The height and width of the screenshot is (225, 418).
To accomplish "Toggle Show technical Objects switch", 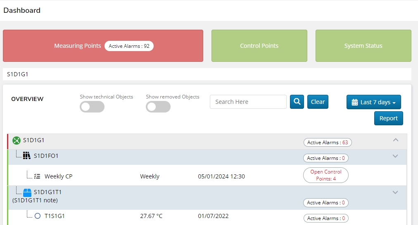I will pyautogui.click(x=92, y=107).
